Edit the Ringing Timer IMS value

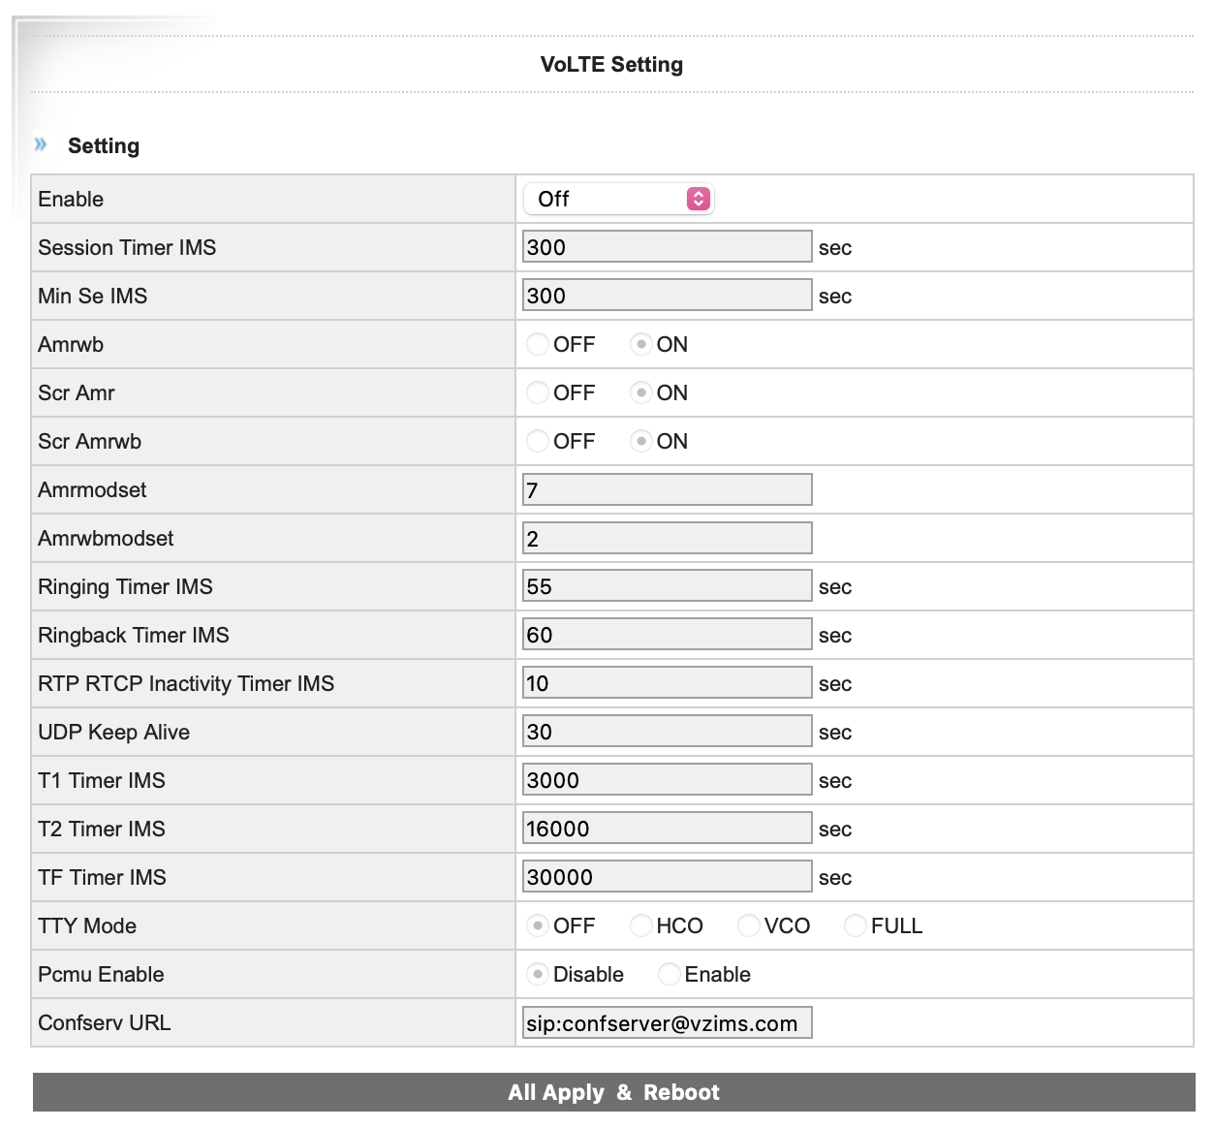point(667,586)
